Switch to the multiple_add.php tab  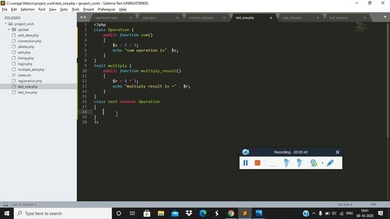coord(201,18)
